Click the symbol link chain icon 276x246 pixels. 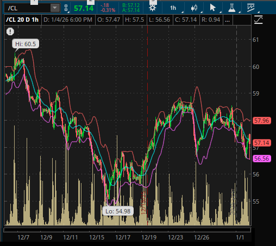pos(66,8)
